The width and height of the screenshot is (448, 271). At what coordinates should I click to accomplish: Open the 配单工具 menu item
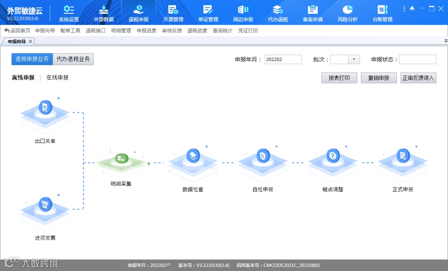[x=70, y=31]
